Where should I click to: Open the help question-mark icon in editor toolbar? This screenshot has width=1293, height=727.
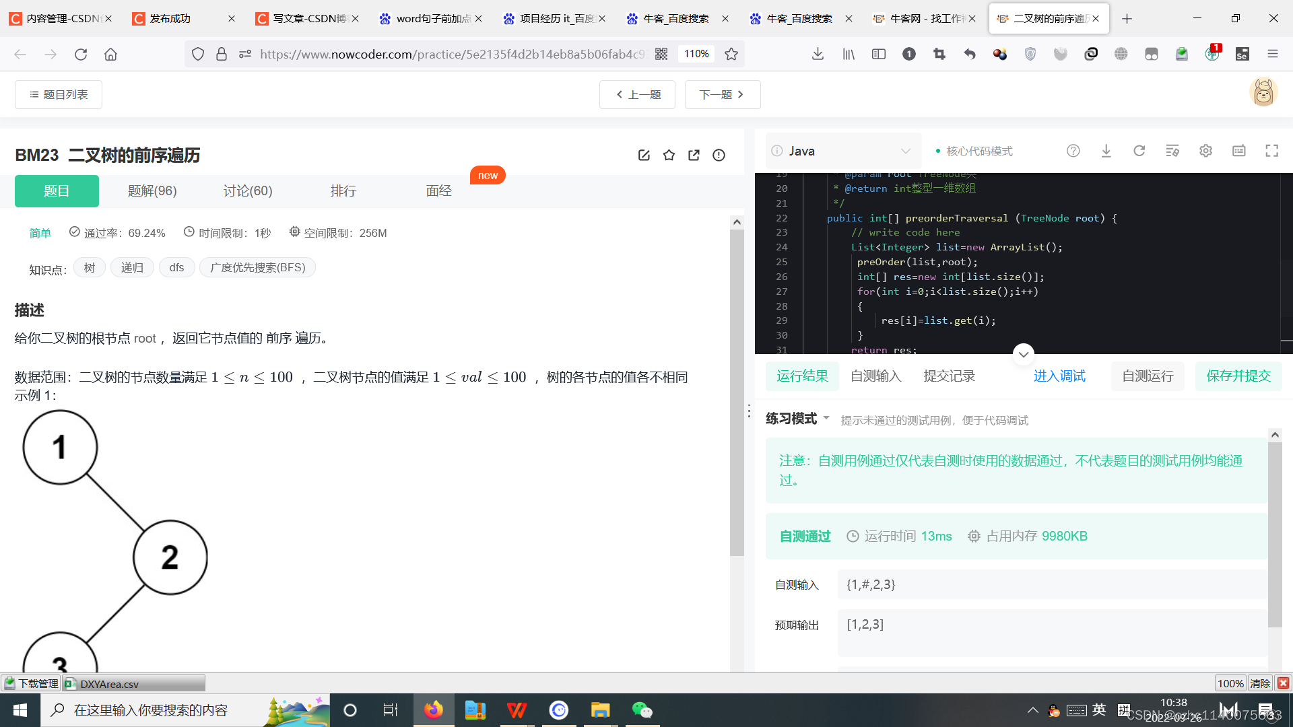(1073, 151)
